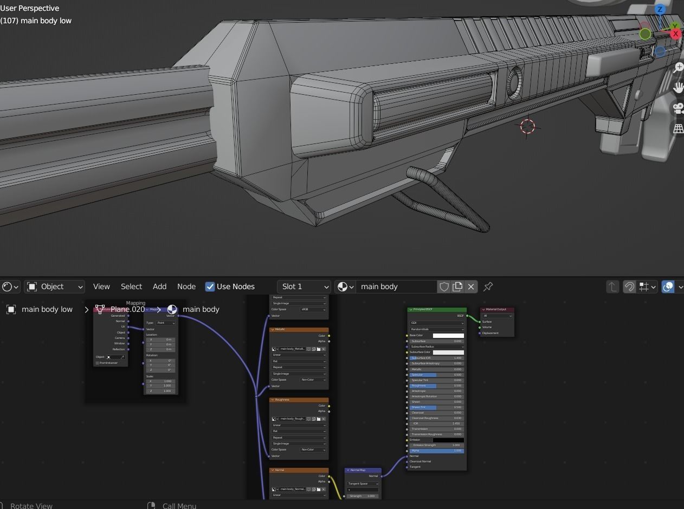Open the Add menu
Image resolution: width=684 pixels, height=509 pixels.
point(159,286)
